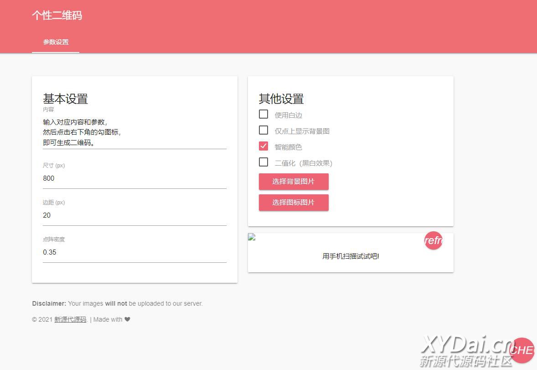Viewport: 537px width, 370px height.
Task: Click the 个性二维码 site title
Action: point(57,16)
